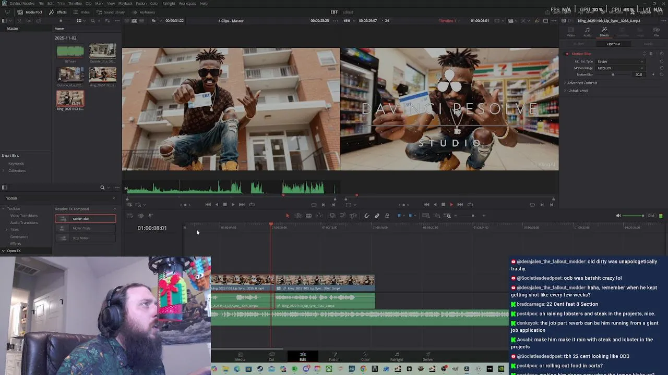Select the Motion Blur effect
The height and width of the screenshot is (375, 668).
coord(86,219)
